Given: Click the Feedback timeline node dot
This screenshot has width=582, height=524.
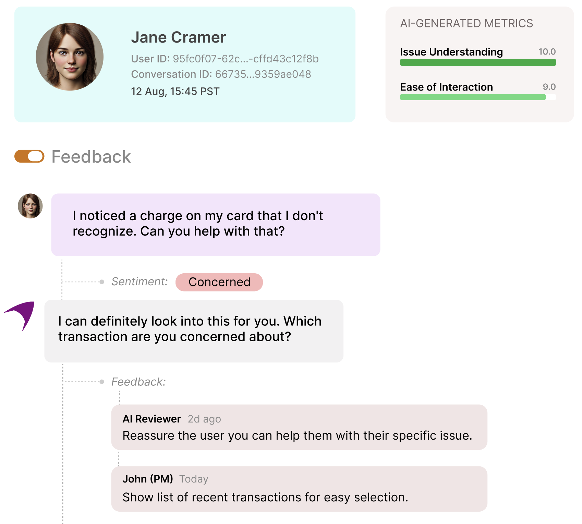Looking at the screenshot, I should click(102, 382).
